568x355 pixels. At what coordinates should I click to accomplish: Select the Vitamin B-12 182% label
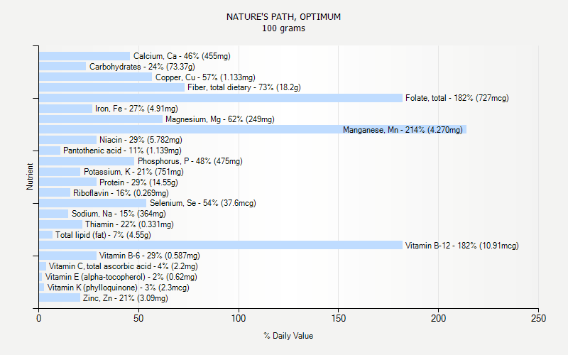pos(462,246)
